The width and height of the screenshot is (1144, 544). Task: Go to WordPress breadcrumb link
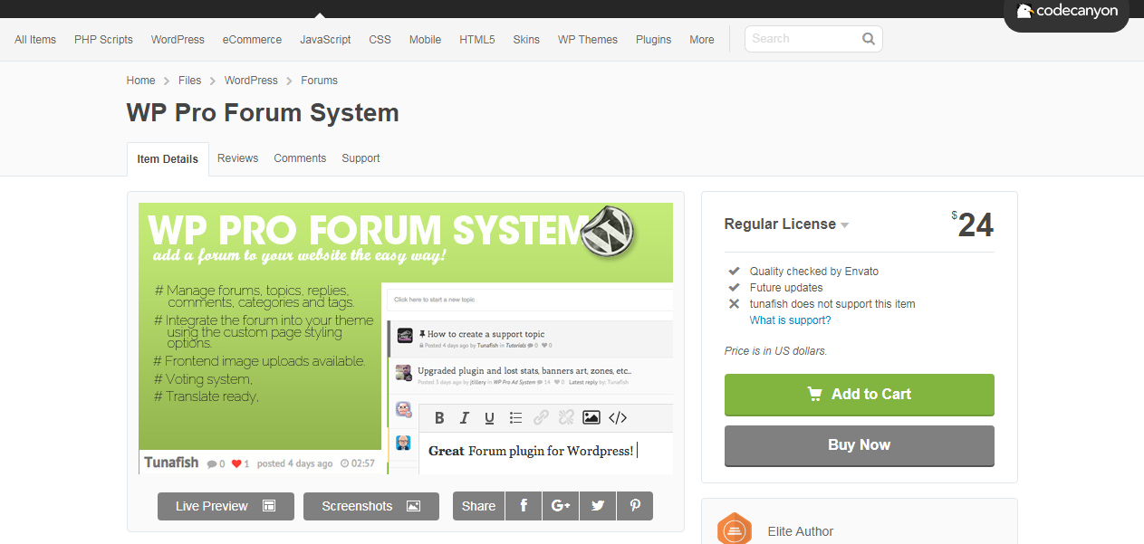coord(251,81)
